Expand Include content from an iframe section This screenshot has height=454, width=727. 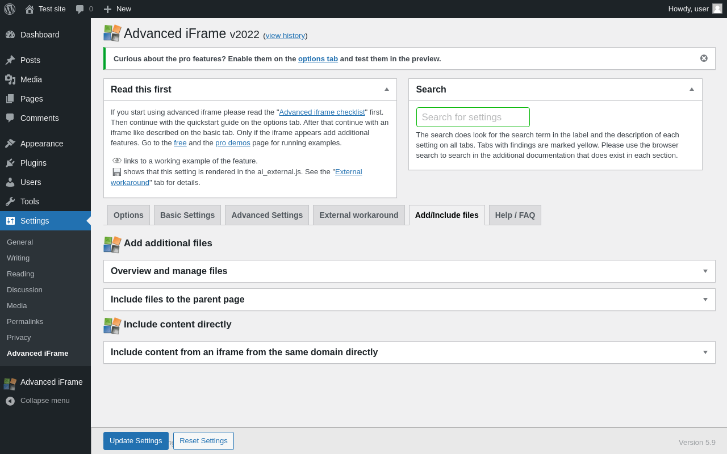(705, 352)
